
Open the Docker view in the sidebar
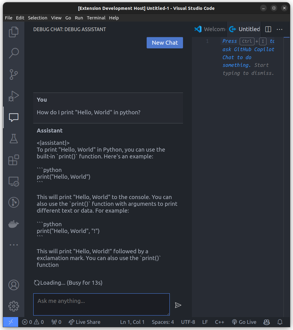pyautogui.click(x=14, y=224)
